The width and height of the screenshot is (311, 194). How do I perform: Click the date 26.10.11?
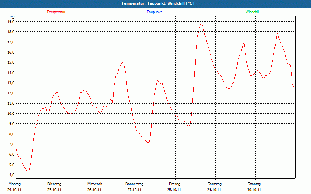pos(94,190)
